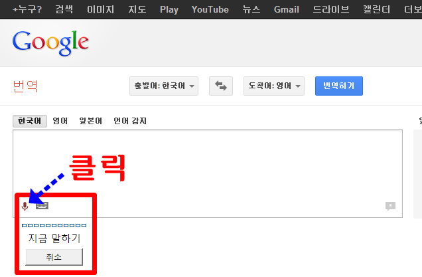Open 뉴스 in the top navigation bar
Image resolution: width=422 pixels, height=277 pixels.
pos(251,9)
